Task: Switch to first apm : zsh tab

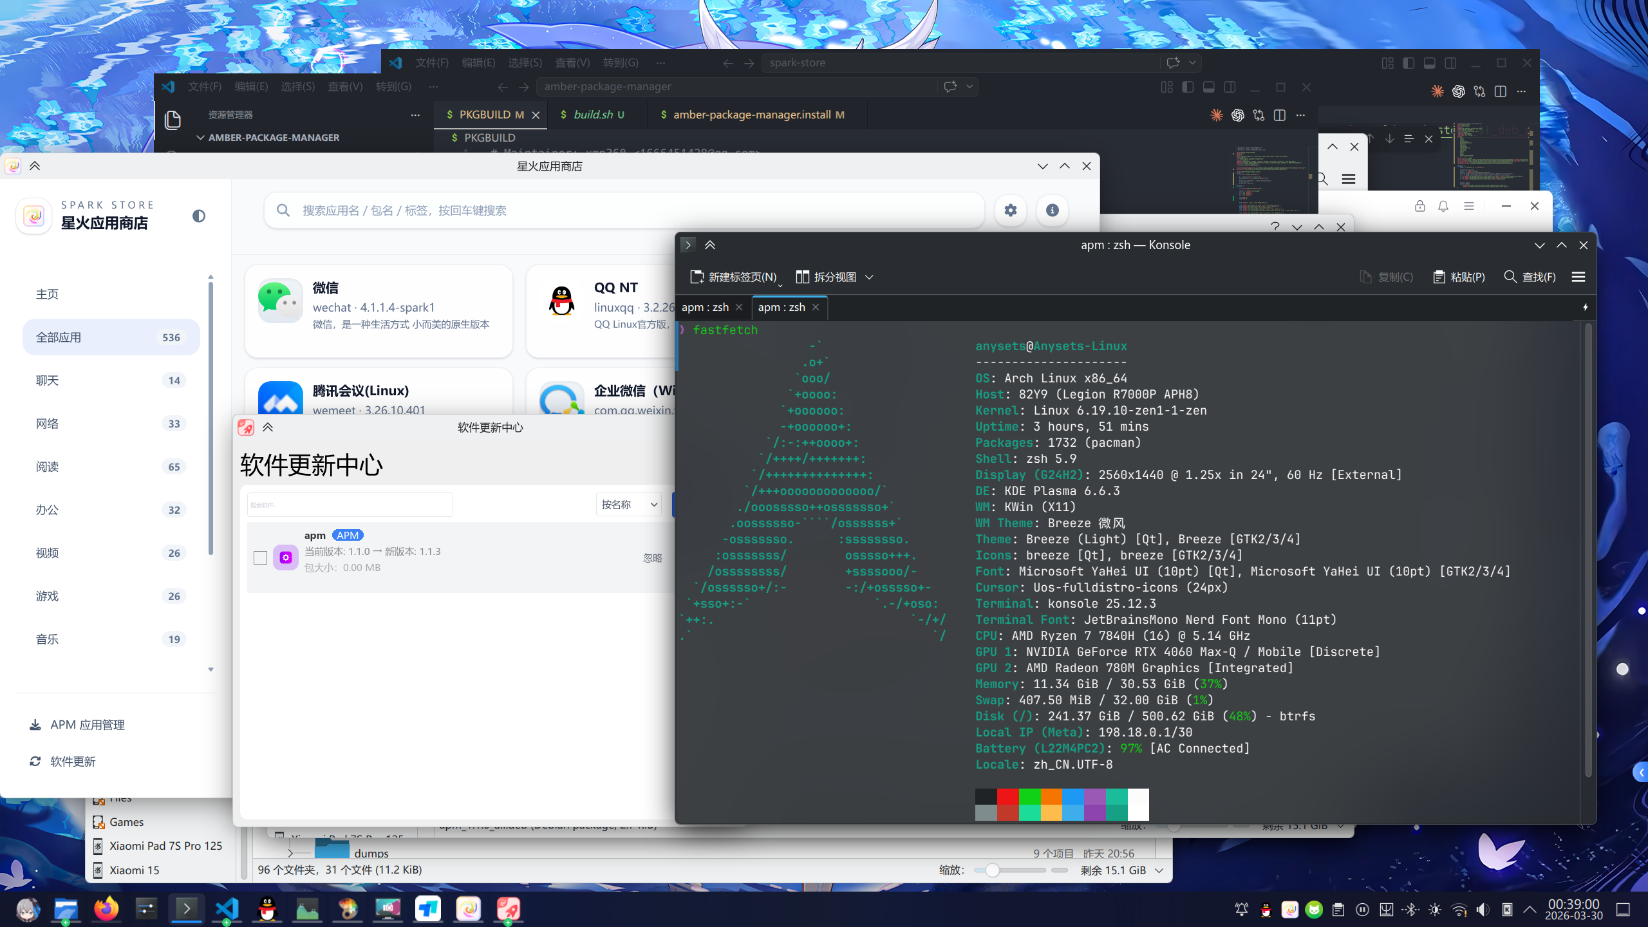Action: (705, 307)
